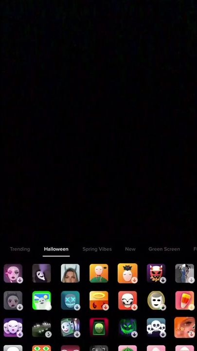
Task: Pick the bald head on orange effect
Action: point(99,273)
